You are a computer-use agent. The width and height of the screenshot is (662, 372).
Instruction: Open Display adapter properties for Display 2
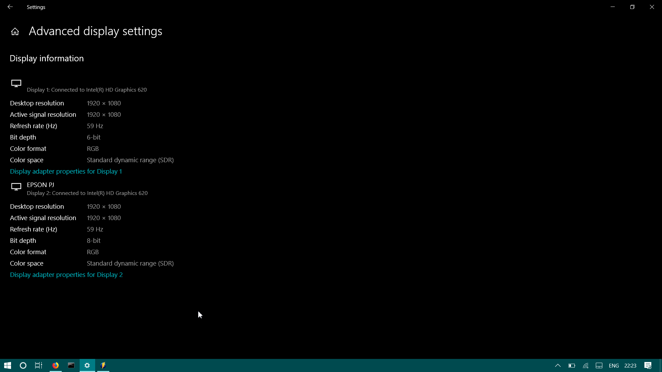click(66, 275)
